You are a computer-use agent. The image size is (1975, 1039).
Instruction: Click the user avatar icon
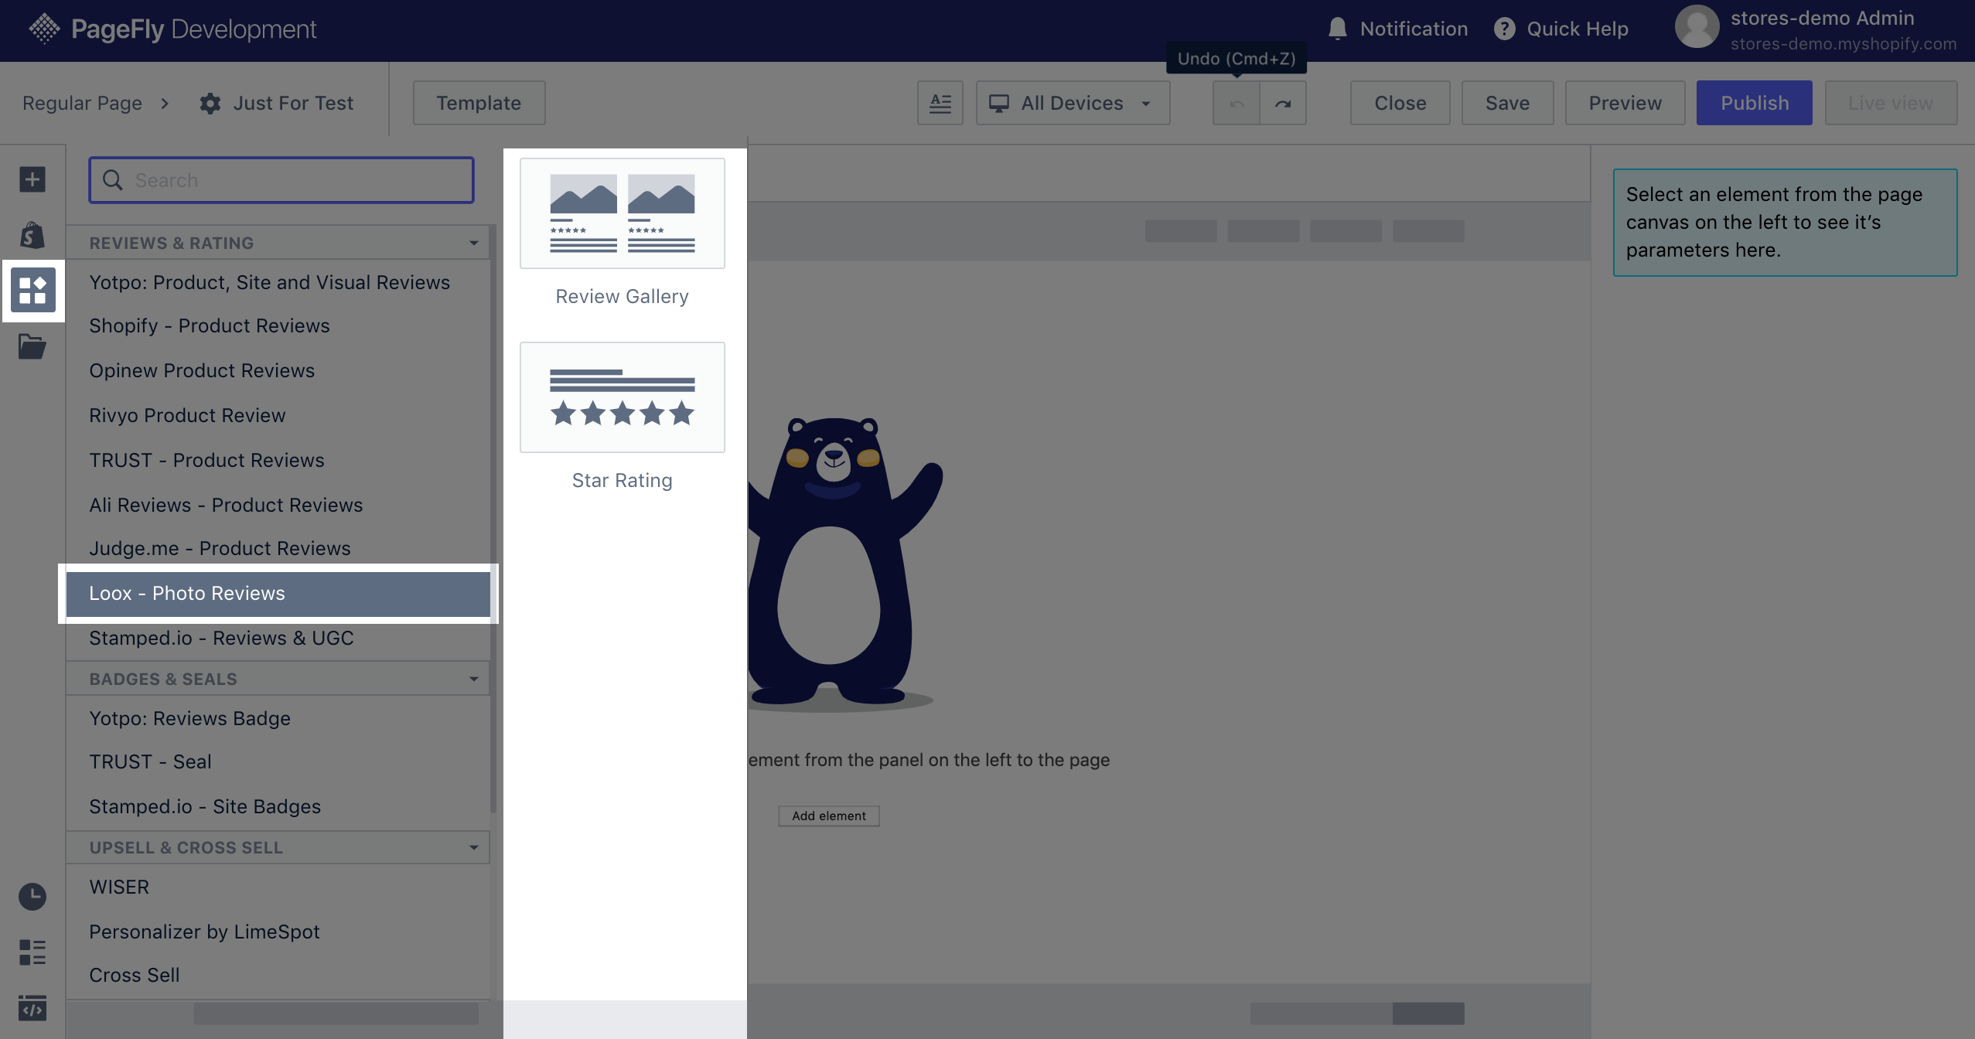[1697, 27]
